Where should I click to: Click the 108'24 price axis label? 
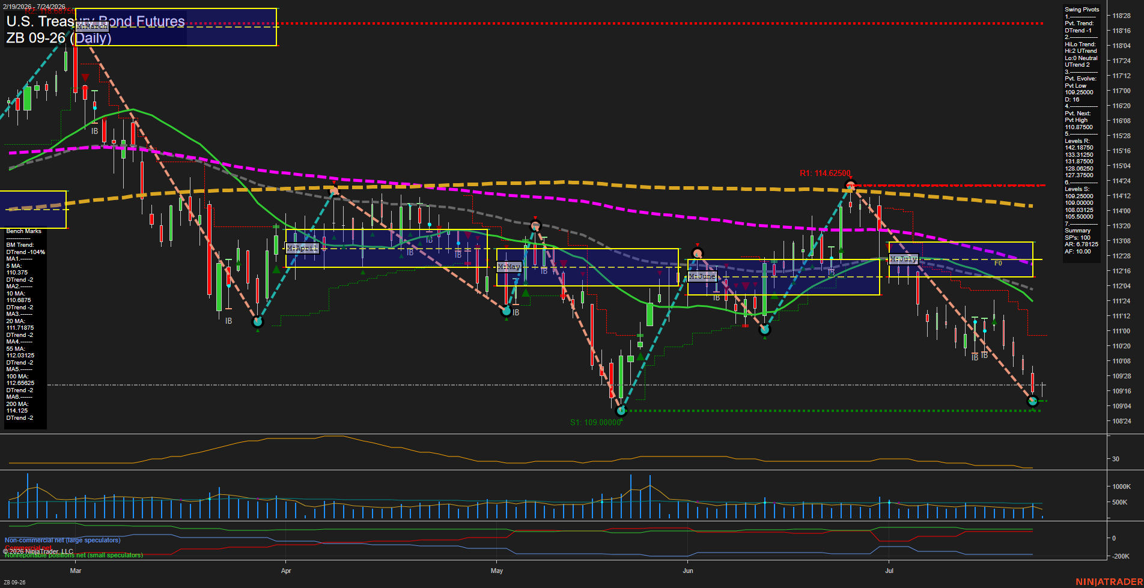coord(1122,421)
